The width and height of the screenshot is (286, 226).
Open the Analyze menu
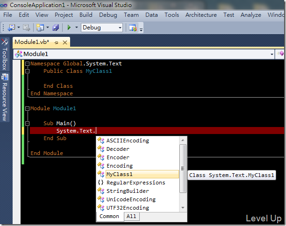251,15
